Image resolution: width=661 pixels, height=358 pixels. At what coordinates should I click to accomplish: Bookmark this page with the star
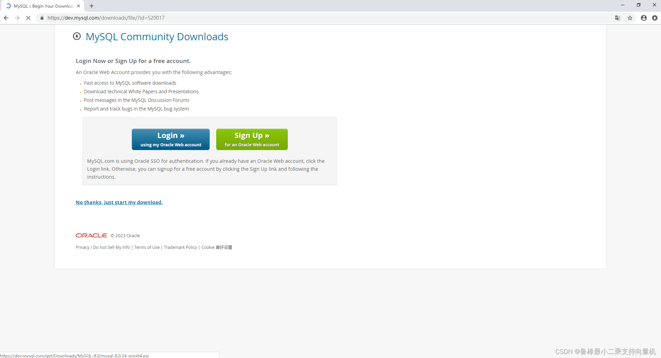(x=630, y=18)
